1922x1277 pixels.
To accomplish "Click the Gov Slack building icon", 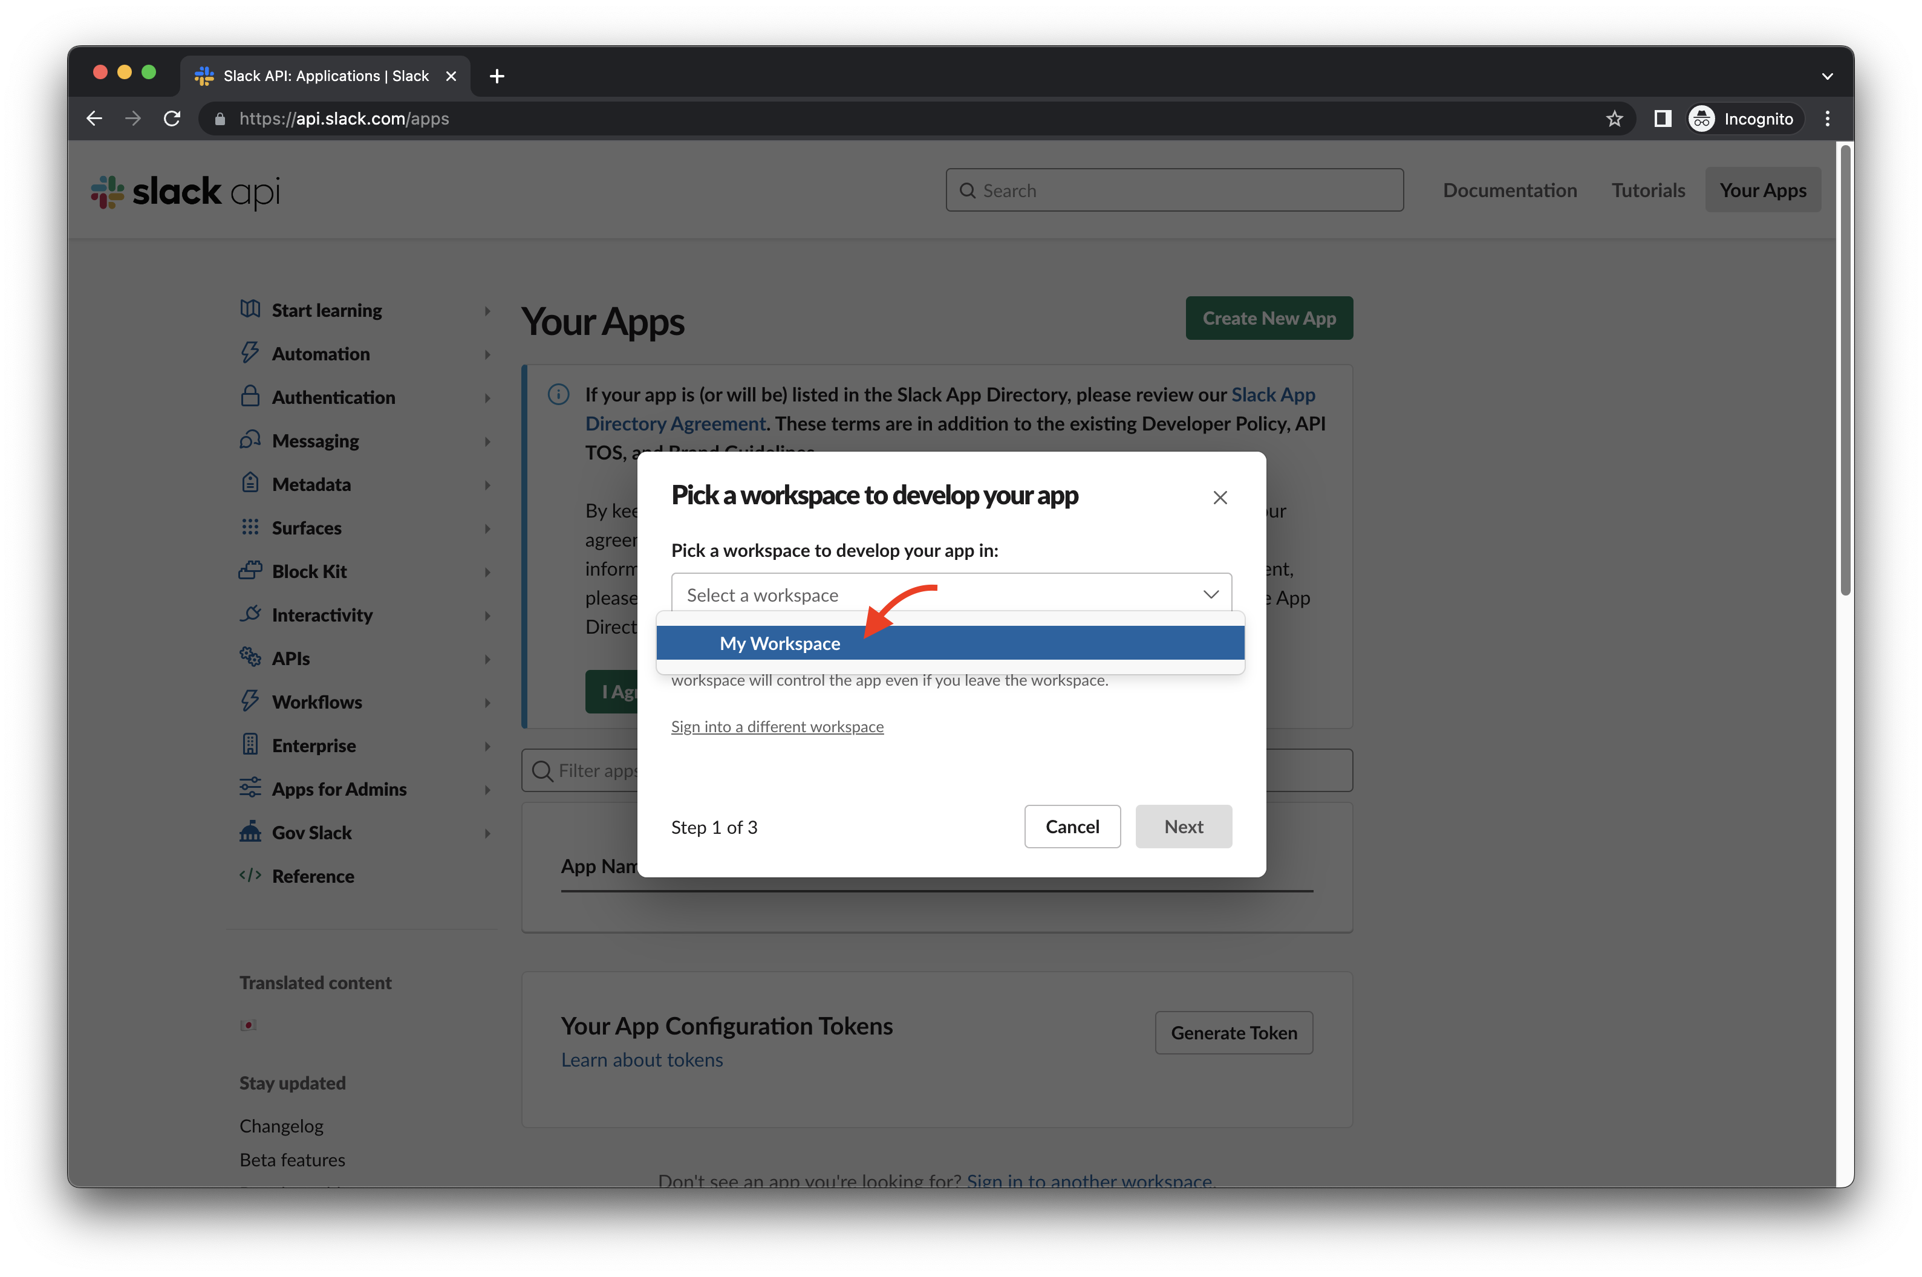I will (250, 831).
